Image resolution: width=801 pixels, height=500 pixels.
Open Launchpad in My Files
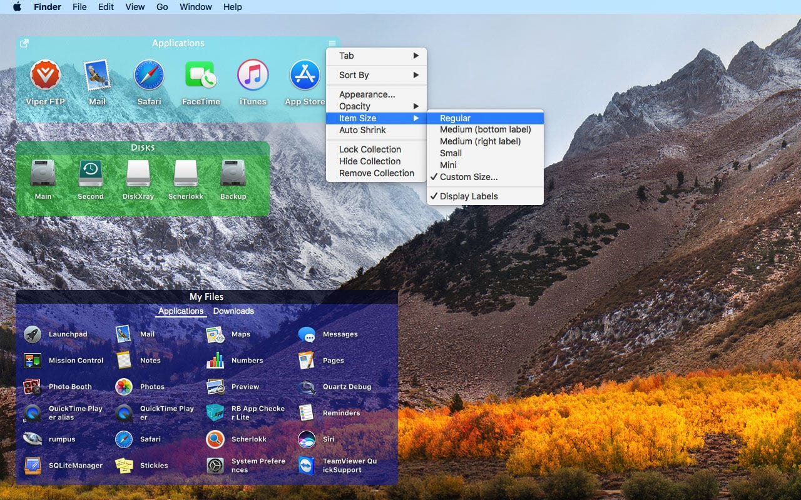coord(33,334)
